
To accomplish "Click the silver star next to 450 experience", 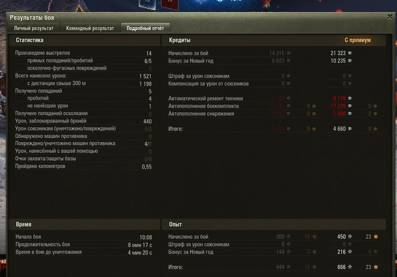I will (350, 237).
